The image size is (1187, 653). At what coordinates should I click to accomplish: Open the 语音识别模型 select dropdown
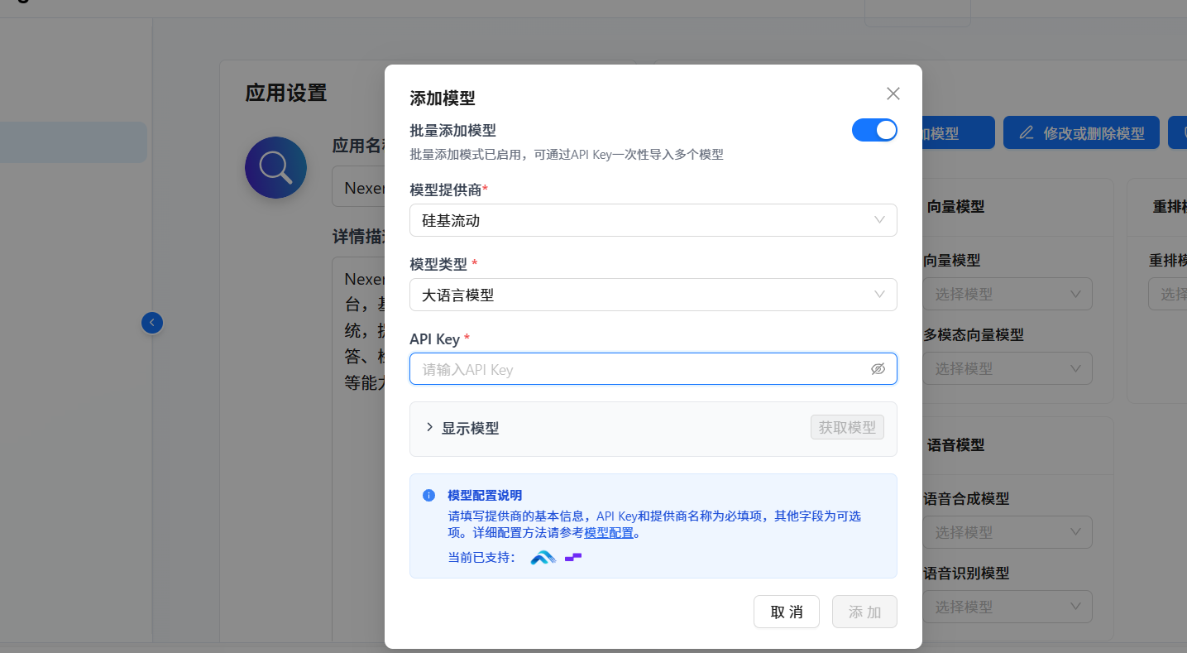(x=1007, y=607)
